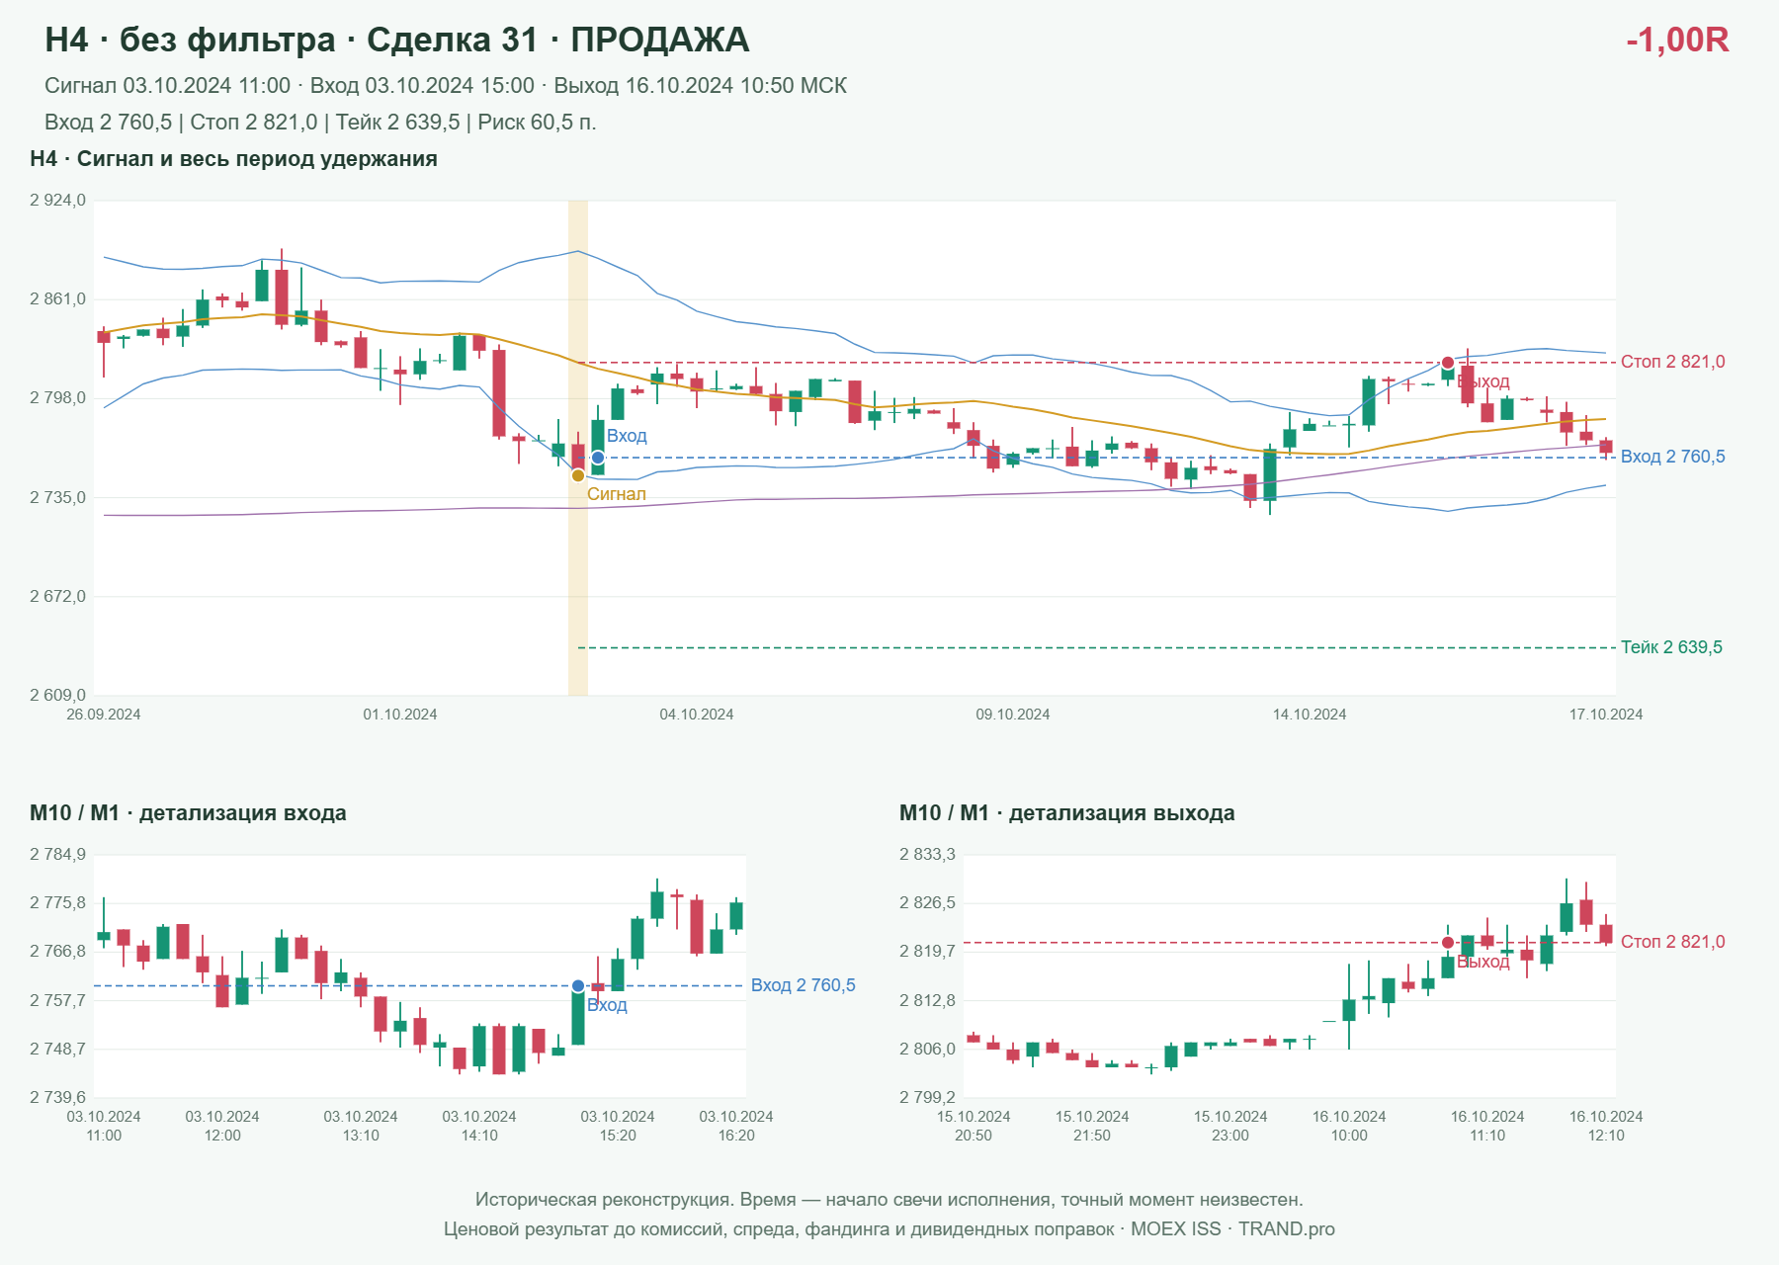Image resolution: width=1779 pixels, height=1265 pixels.
Task: Click the 'Тейк 2 639,5' label
Action: pos(1671,647)
